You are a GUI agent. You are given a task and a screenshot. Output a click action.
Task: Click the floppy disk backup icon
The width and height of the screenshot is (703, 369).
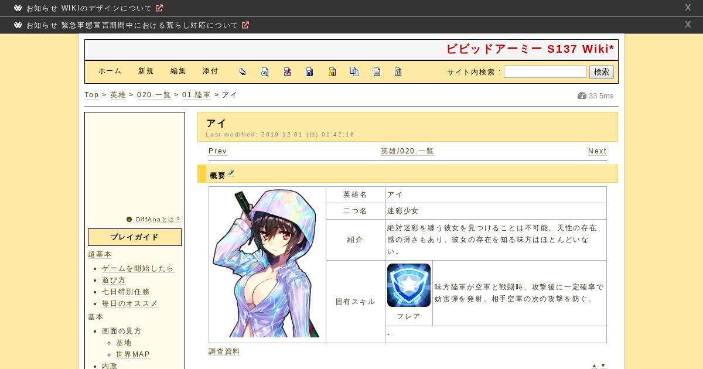[309, 71]
